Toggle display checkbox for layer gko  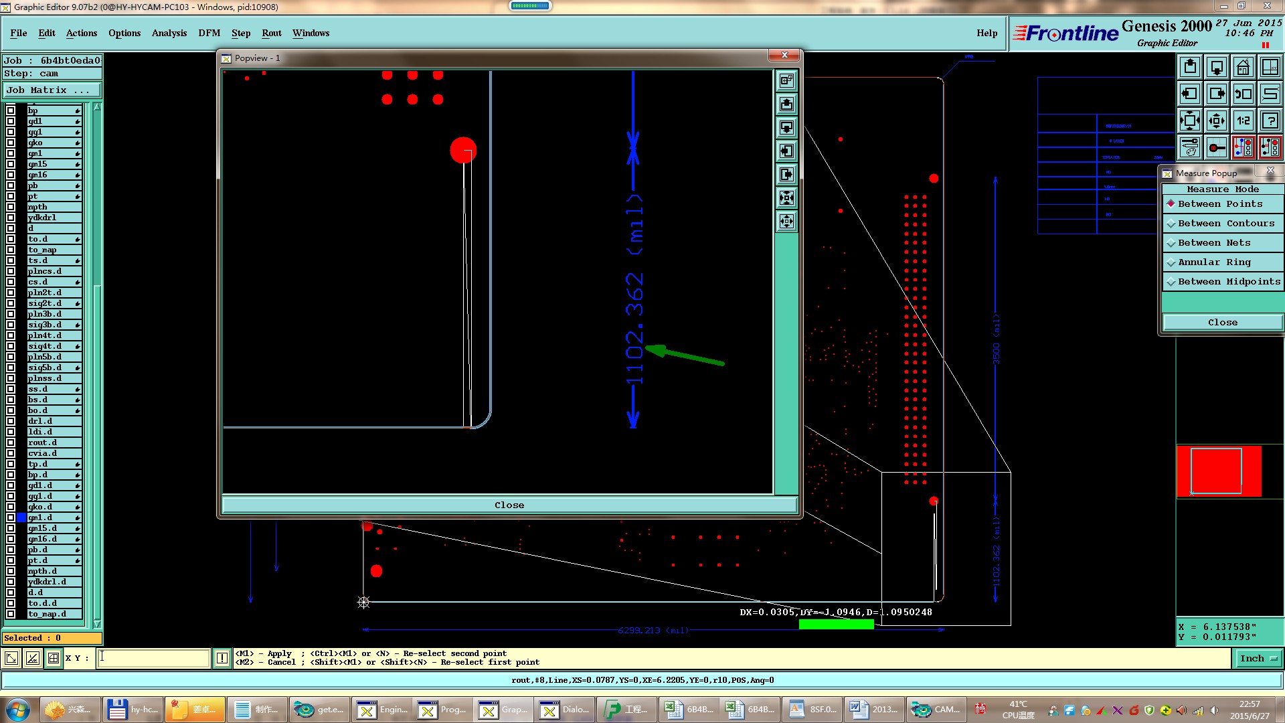click(11, 143)
